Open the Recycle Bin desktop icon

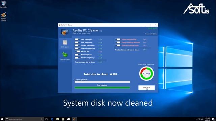4,4
